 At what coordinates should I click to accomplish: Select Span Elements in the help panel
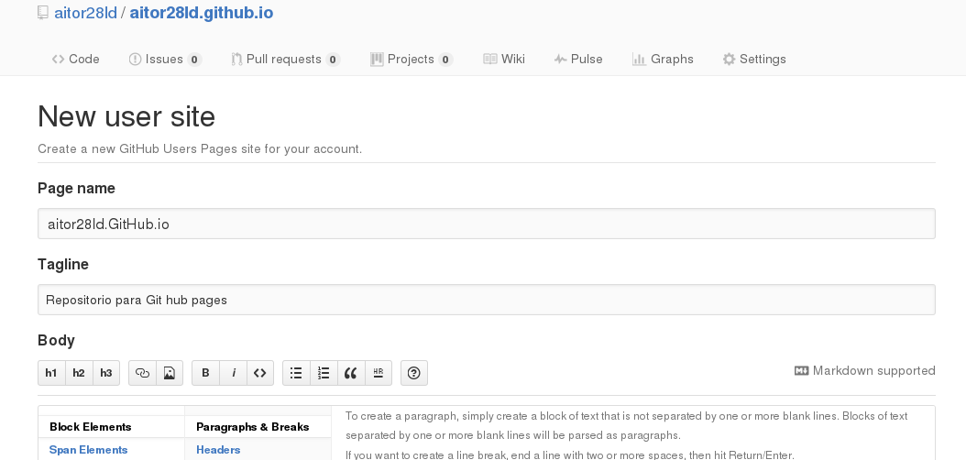click(x=89, y=450)
